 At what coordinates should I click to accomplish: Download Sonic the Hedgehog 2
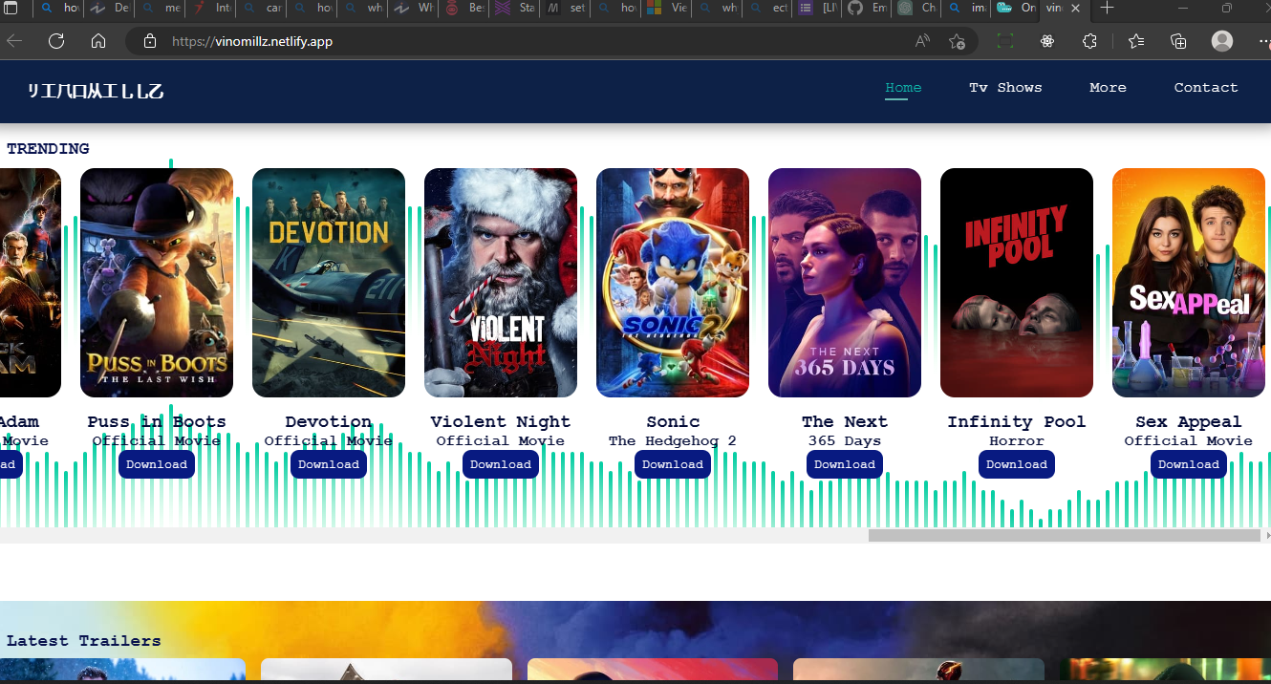[x=673, y=464]
